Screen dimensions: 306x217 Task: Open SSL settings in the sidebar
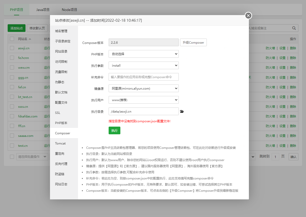[58, 113]
